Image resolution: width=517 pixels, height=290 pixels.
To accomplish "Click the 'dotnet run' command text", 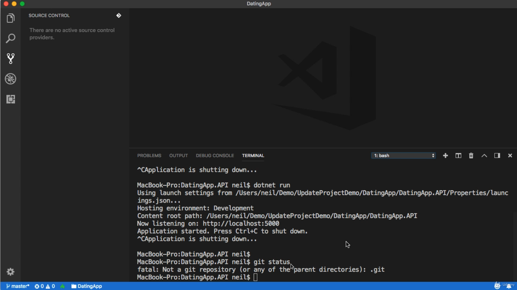I will point(272,185).
